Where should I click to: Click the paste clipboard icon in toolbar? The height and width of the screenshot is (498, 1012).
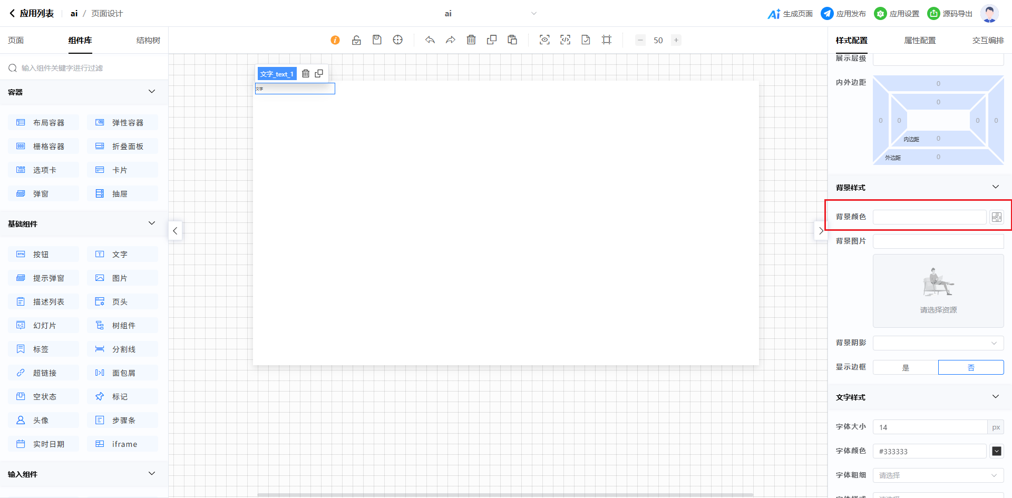point(512,40)
